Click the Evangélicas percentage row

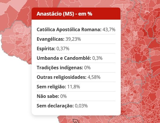tap(76, 39)
